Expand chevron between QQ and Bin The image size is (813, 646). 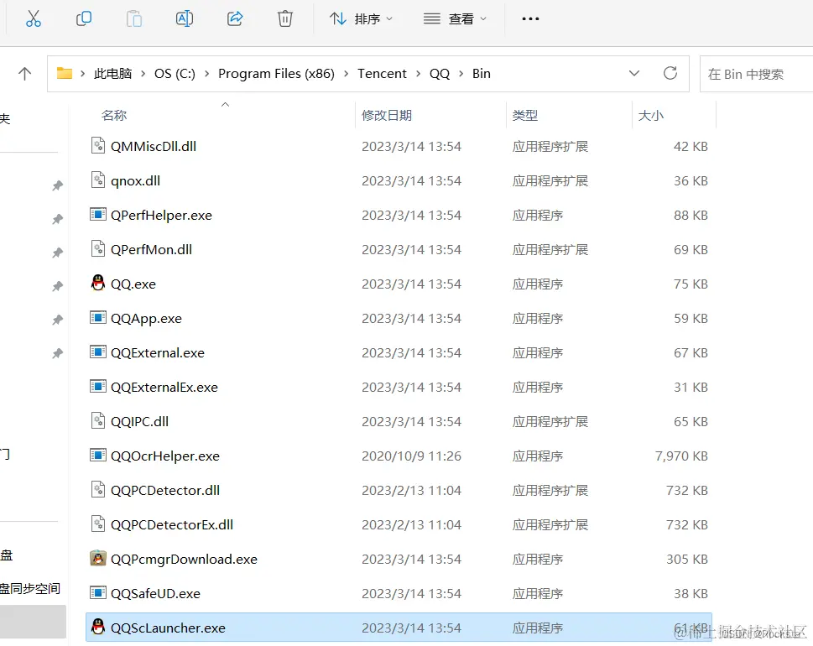[x=461, y=74]
